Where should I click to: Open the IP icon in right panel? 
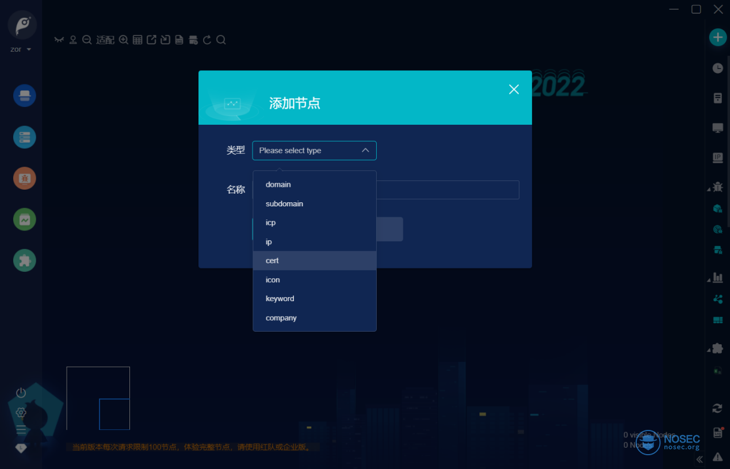(x=717, y=157)
